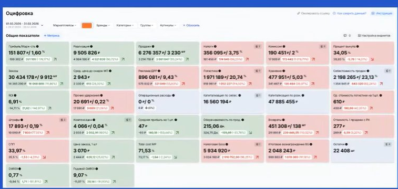This screenshot has width=398, height=189.
Task: Click the badge icon on Налоговая база card
Action: [258, 144]
